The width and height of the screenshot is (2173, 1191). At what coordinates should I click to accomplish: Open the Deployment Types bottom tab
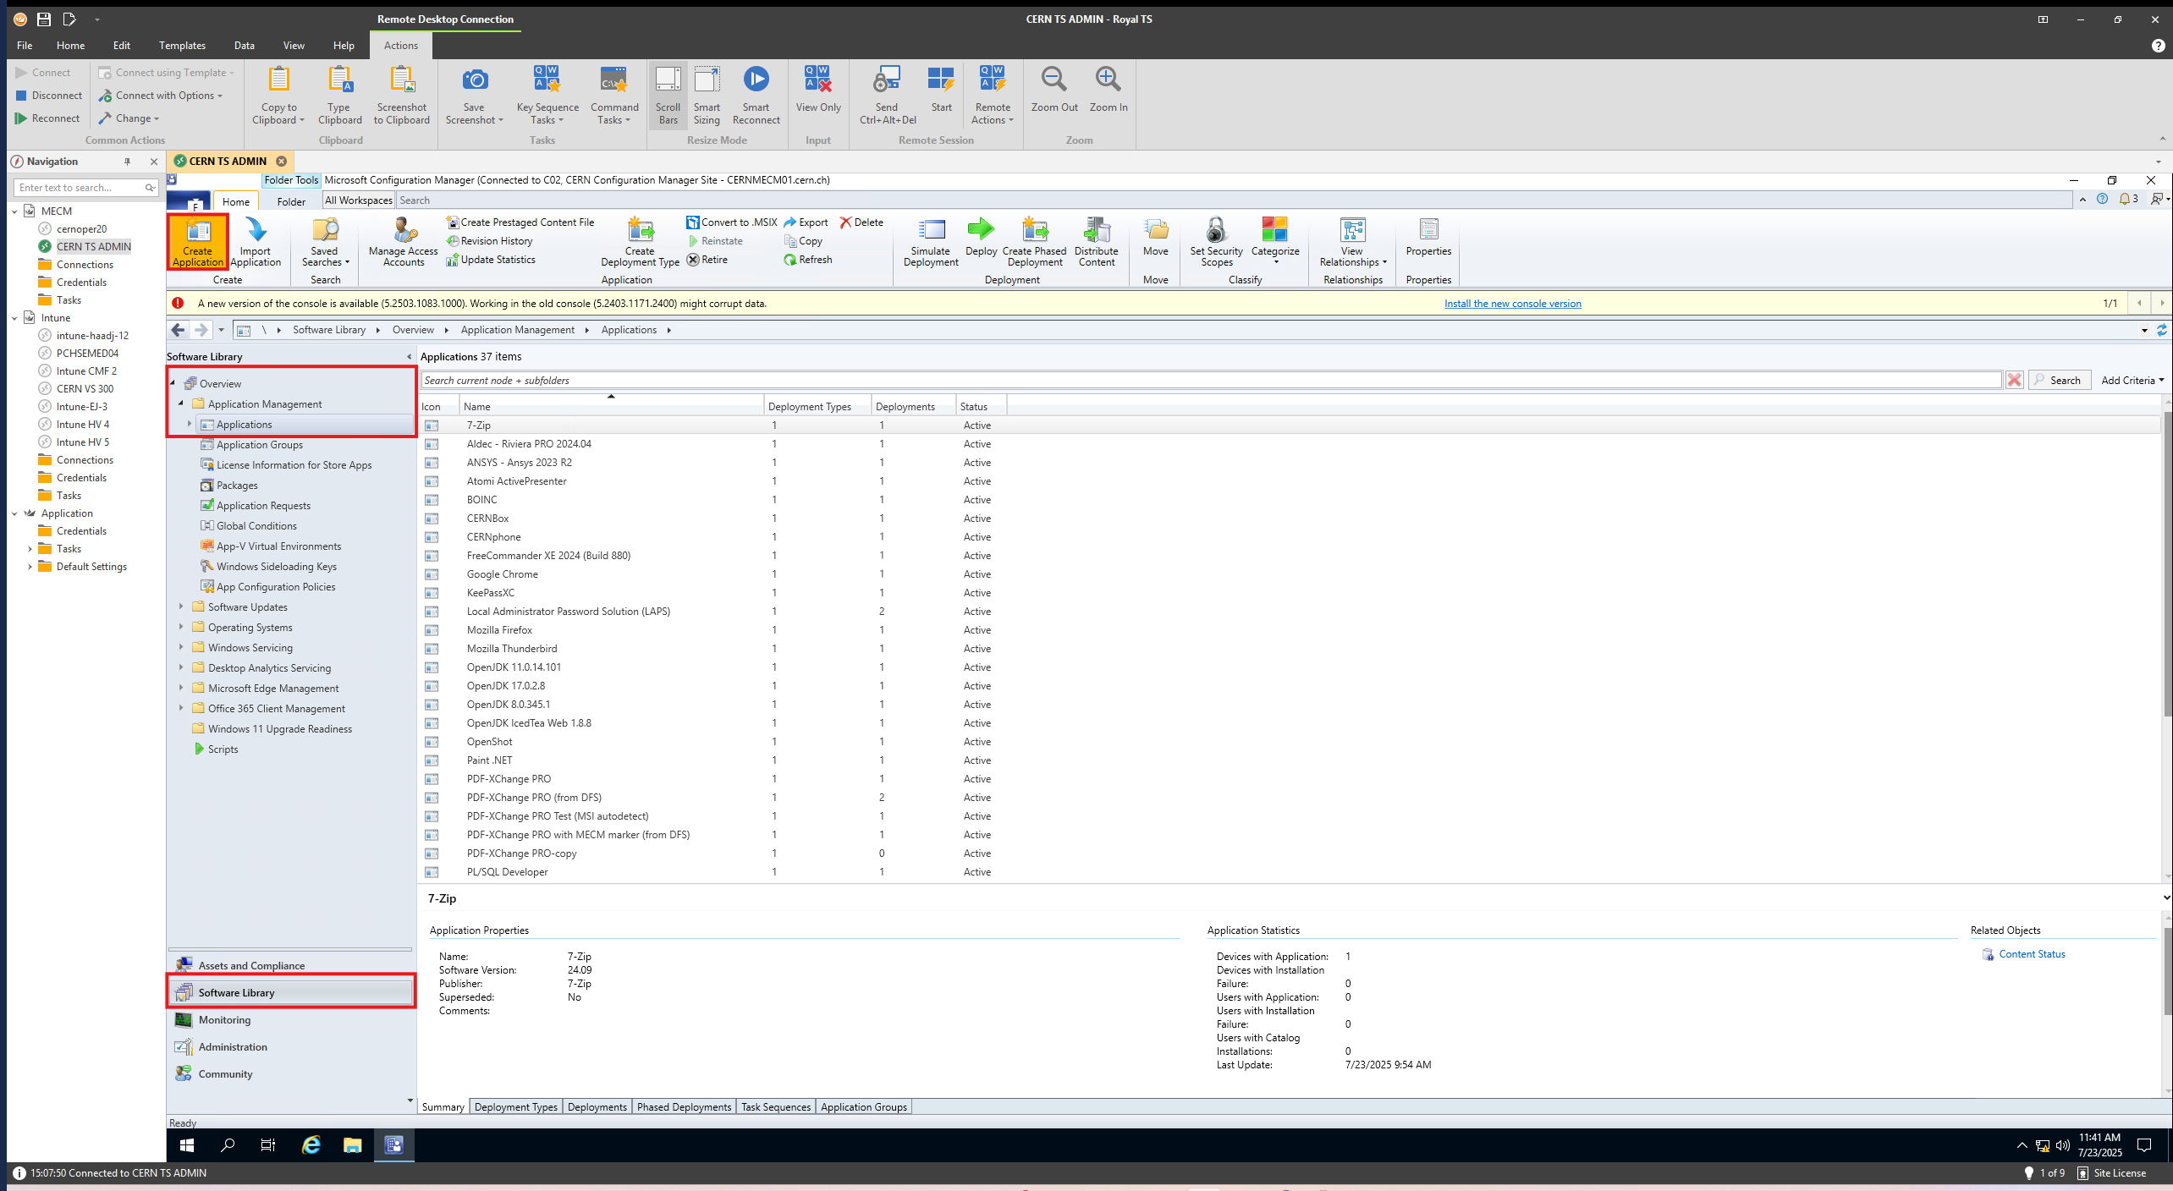click(x=516, y=1106)
